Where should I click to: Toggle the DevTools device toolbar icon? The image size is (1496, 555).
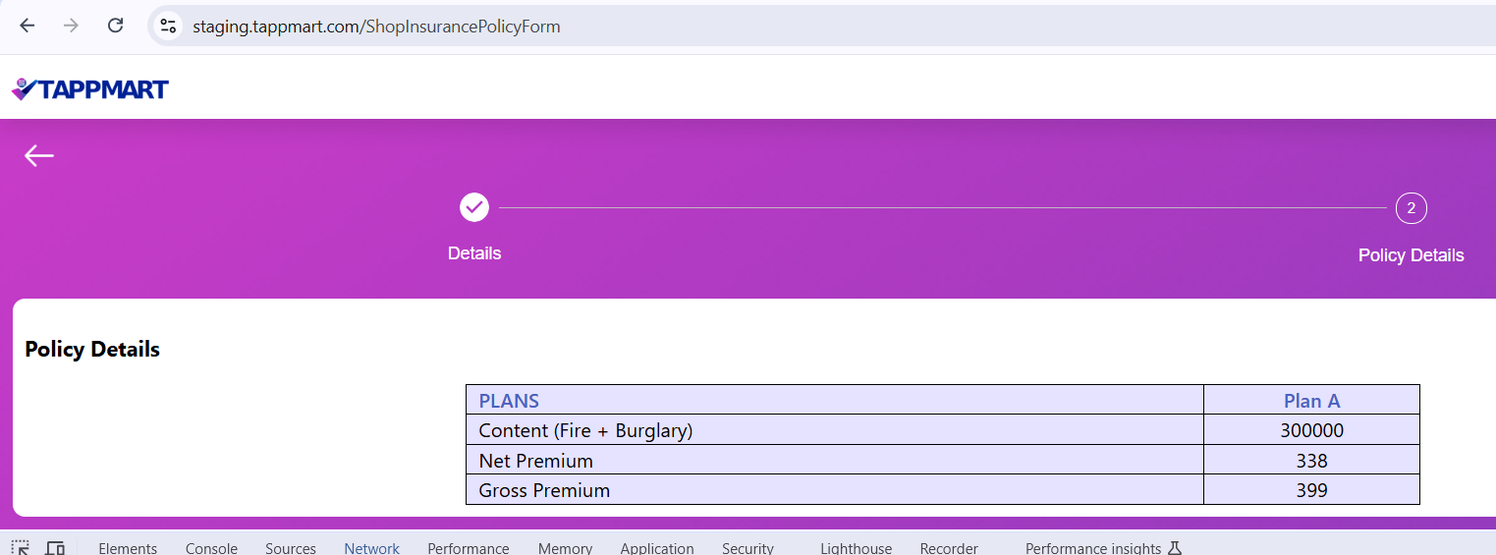click(55, 548)
